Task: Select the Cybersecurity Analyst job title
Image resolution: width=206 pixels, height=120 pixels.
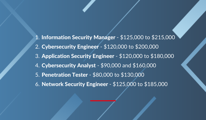Action: (68, 66)
